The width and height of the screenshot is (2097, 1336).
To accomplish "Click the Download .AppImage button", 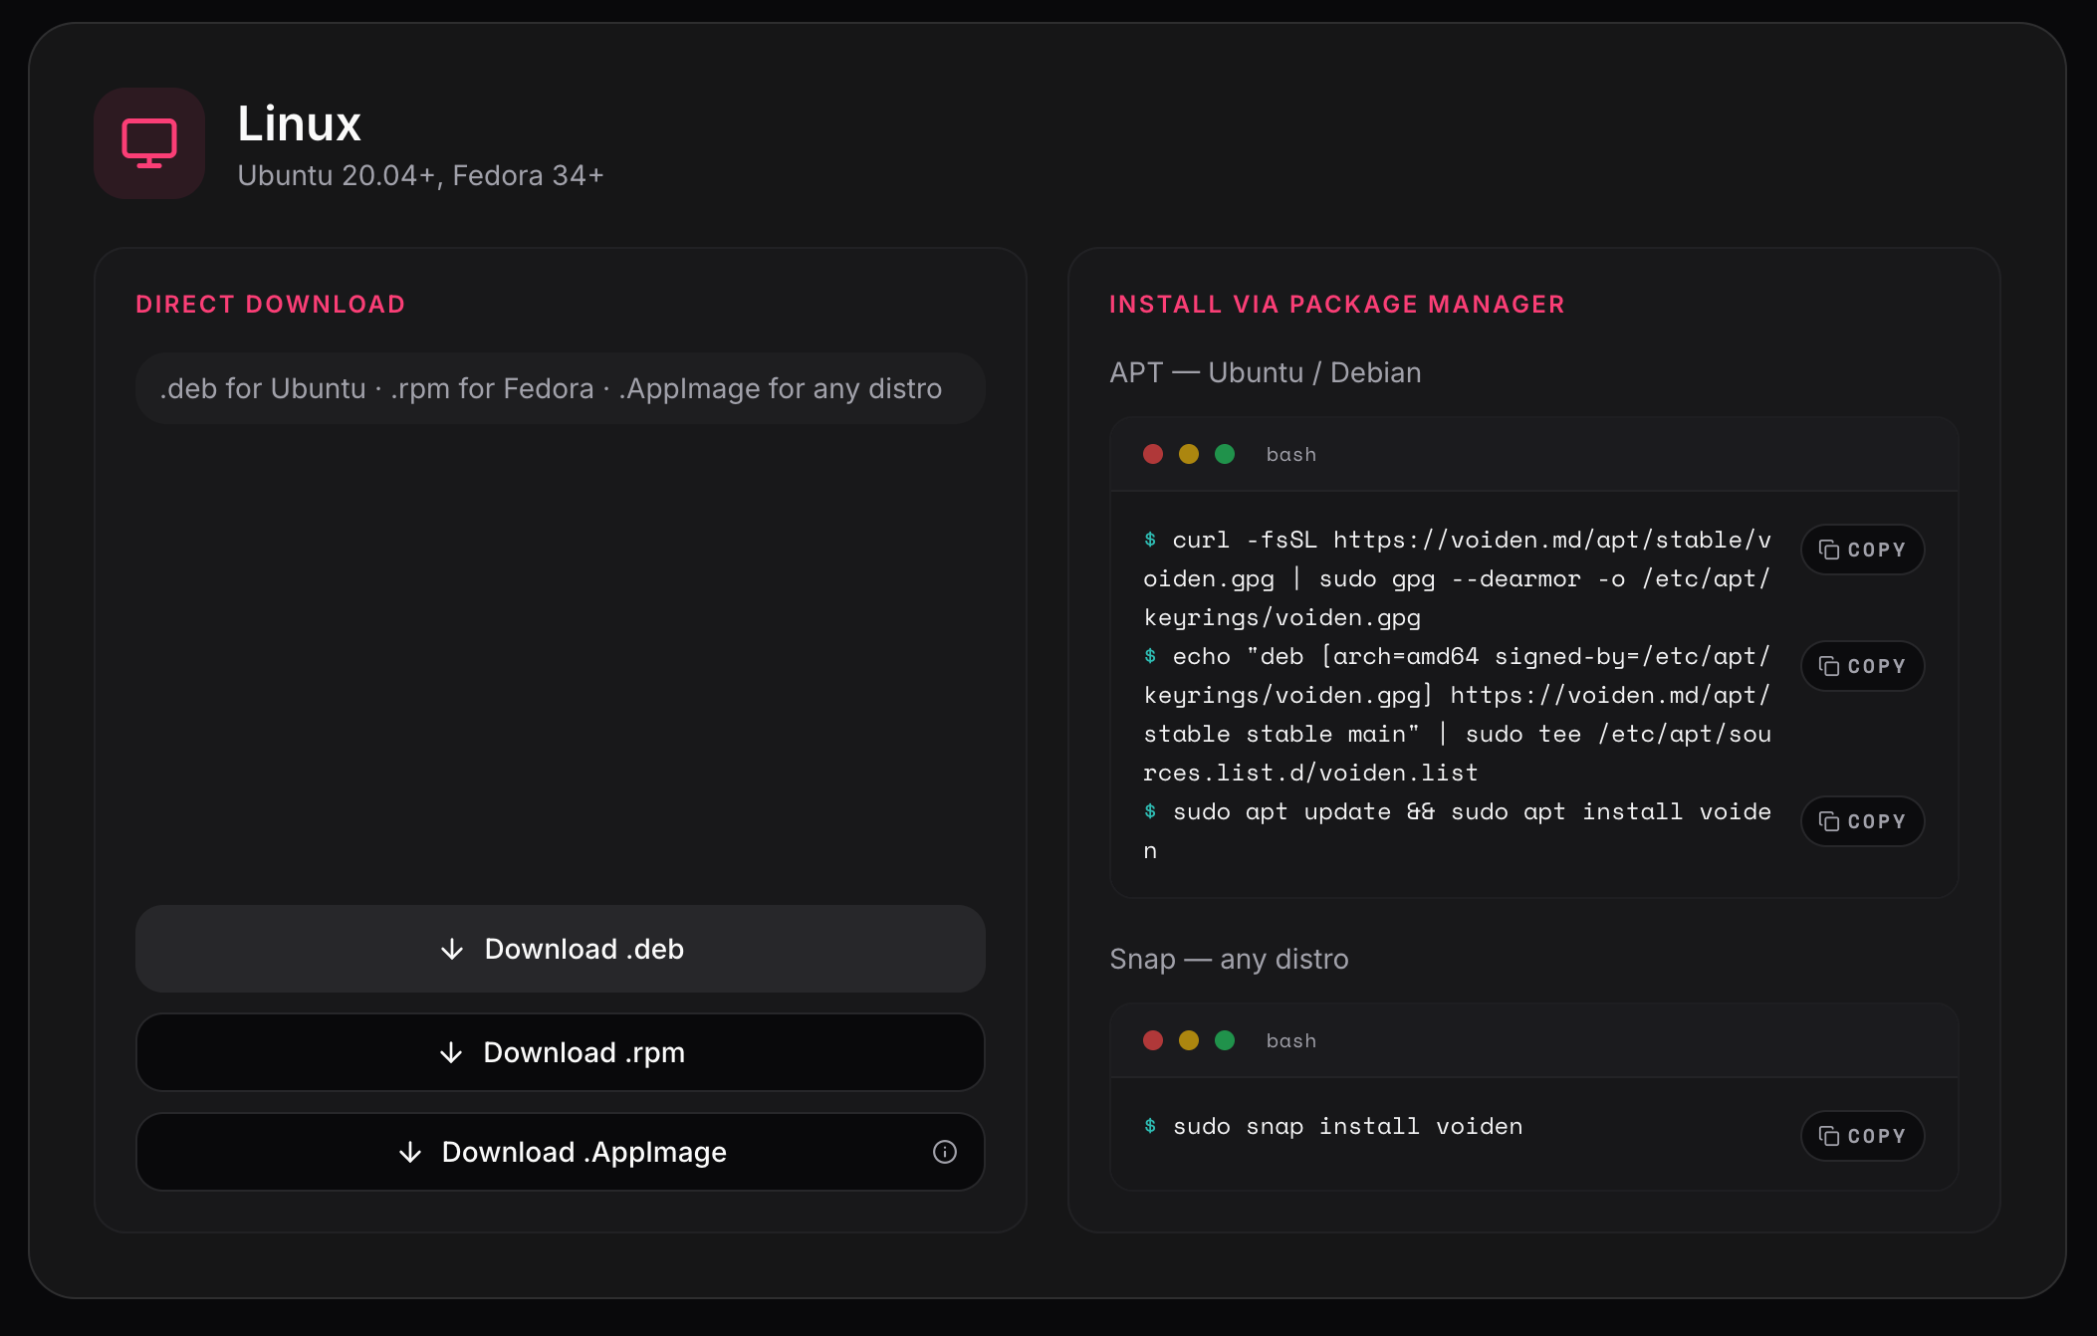I will [x=561, y=1152].
